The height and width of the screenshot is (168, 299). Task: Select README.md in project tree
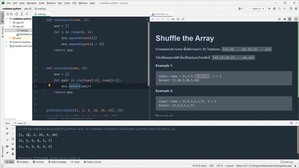point(24,34)
